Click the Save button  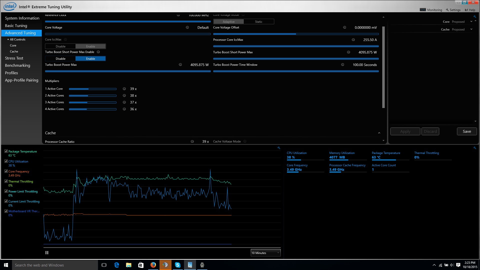click(x=467, y=131)
